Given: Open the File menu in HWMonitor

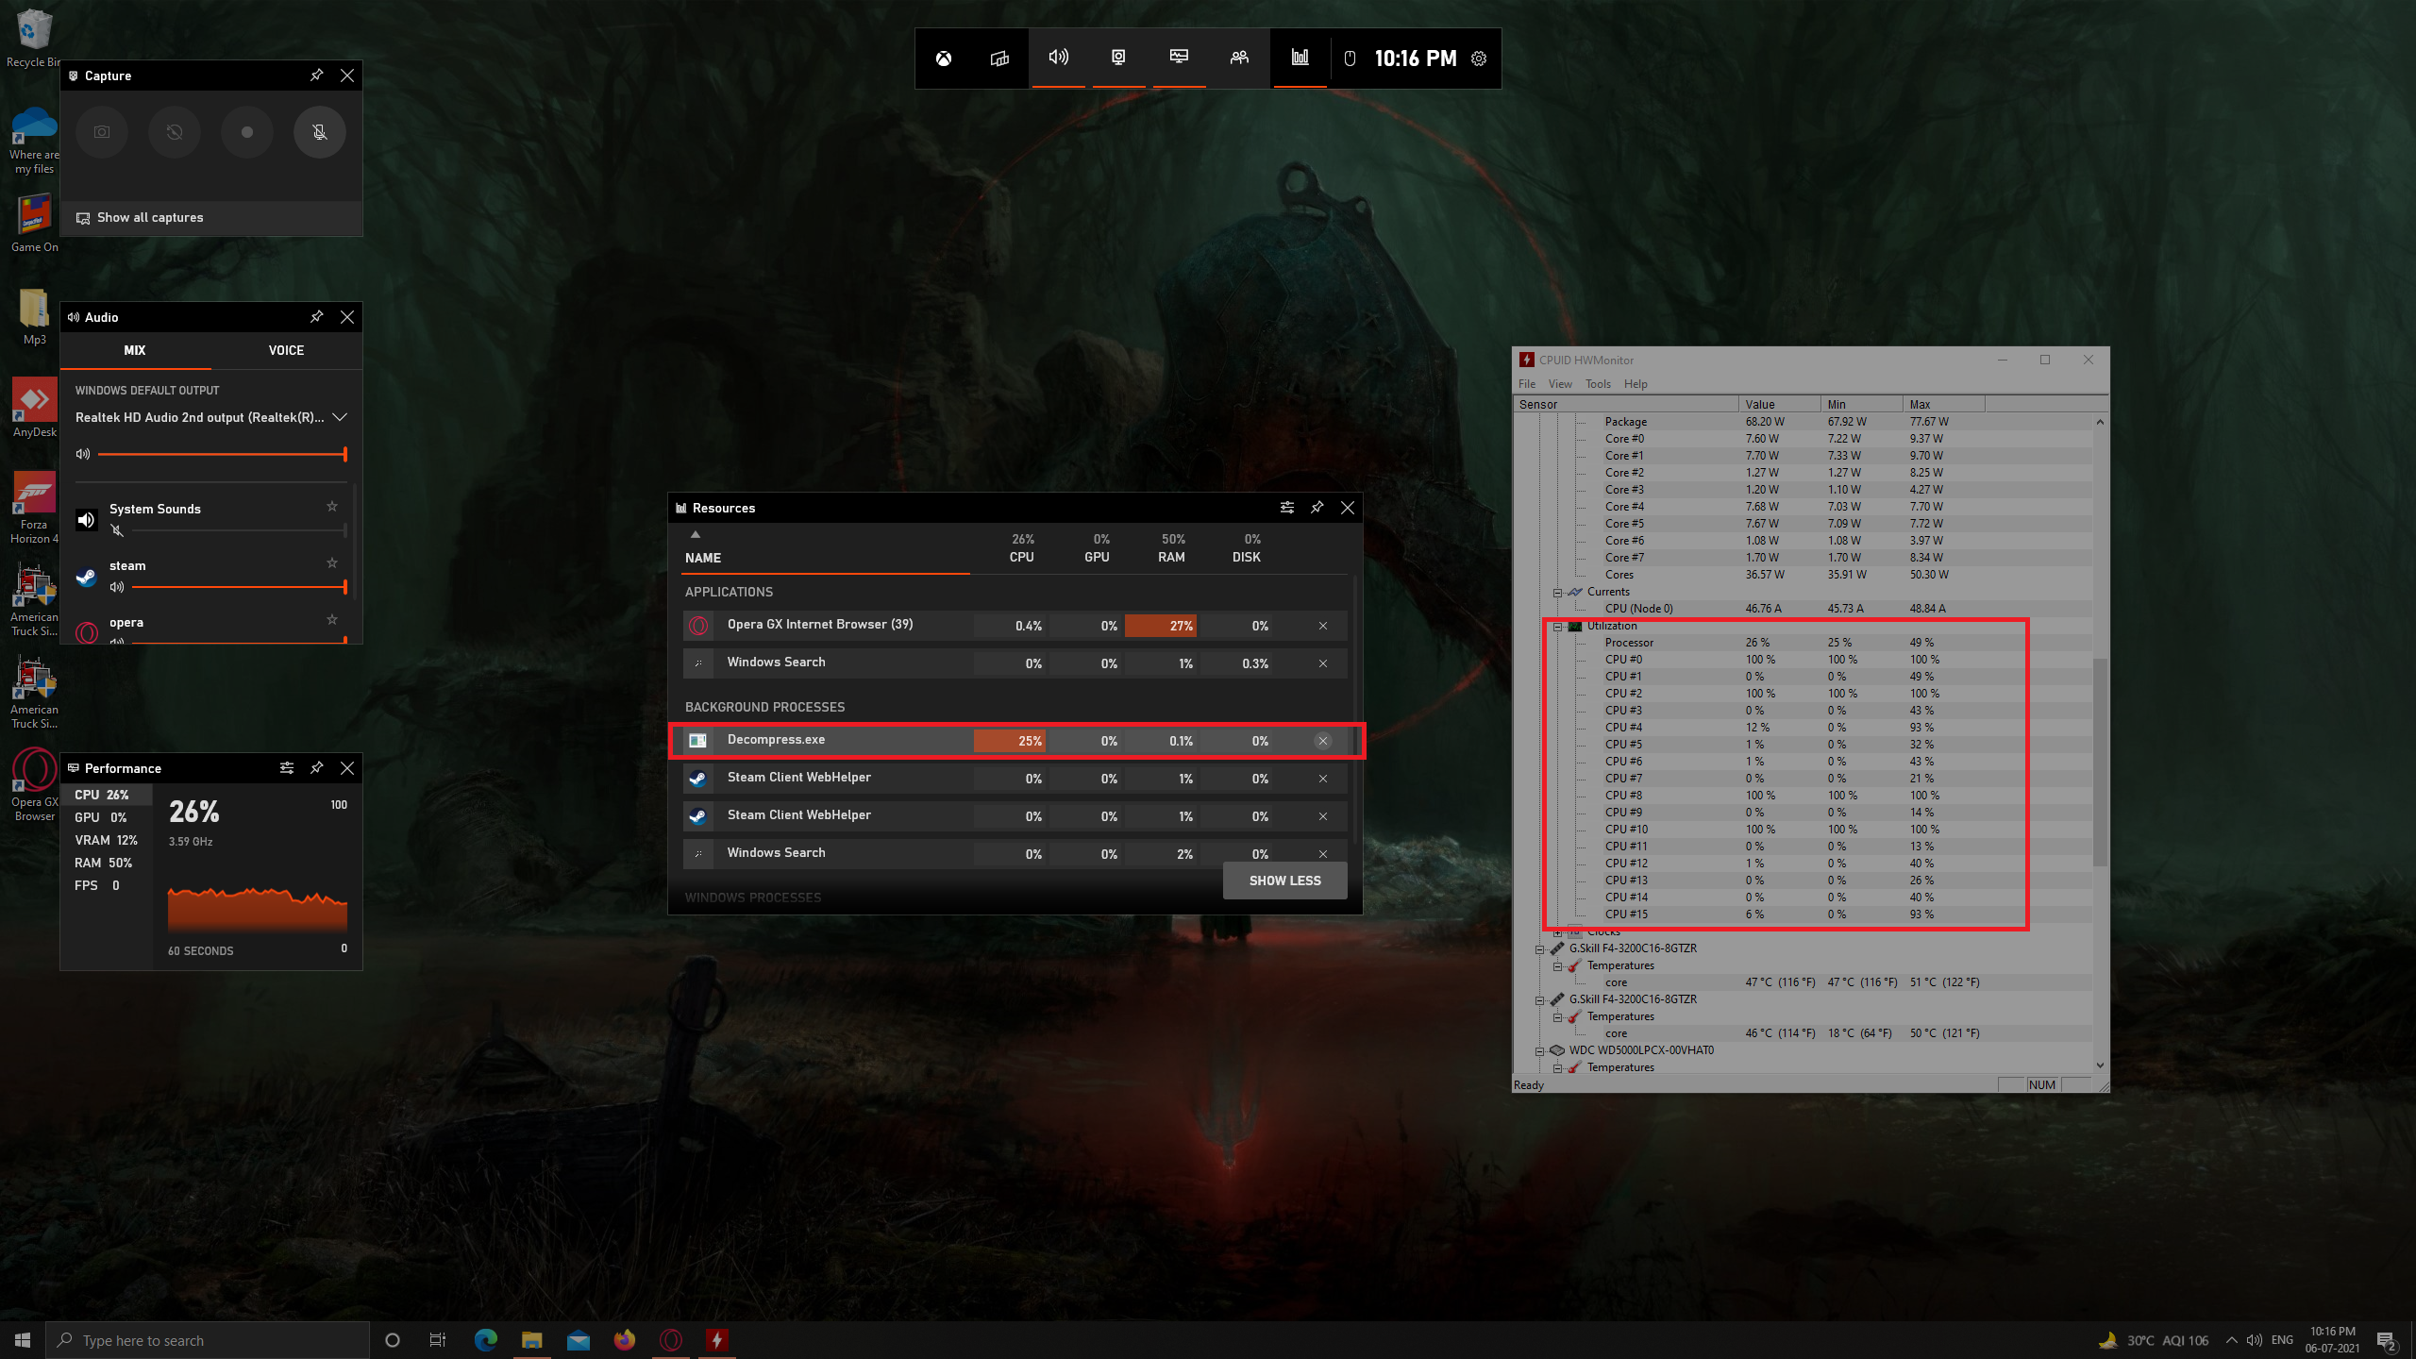Looking at the screenshot, I should pos(1527,384).
